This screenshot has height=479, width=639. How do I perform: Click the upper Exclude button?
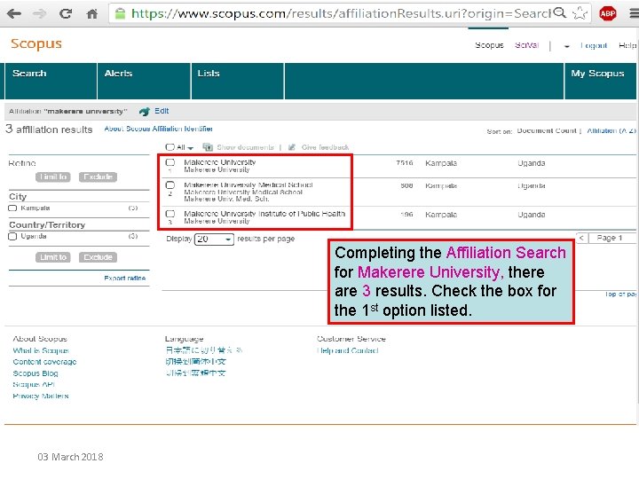point(98,177)
